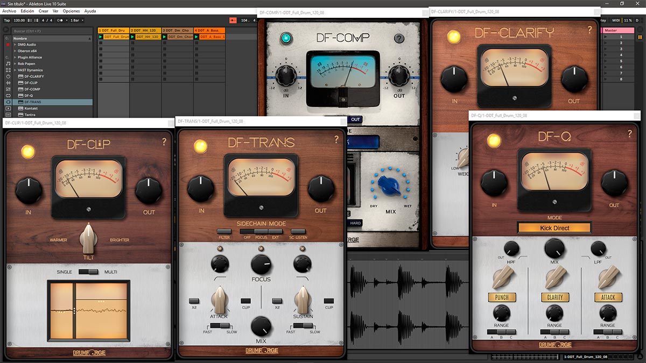Expand the Plugin Alliance folder
This screenshot has height=363, width=646.
point(15,58)
